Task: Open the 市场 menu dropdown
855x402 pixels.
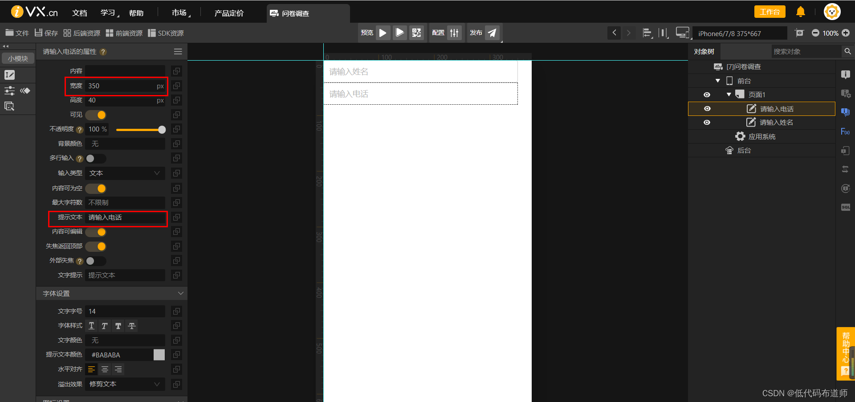Action: pos(181,13)
